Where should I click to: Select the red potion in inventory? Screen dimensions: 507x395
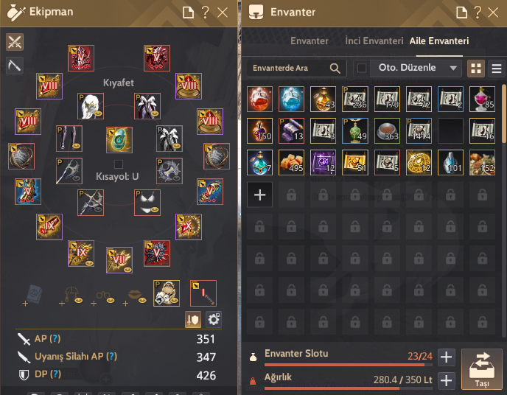coord(259,99)
